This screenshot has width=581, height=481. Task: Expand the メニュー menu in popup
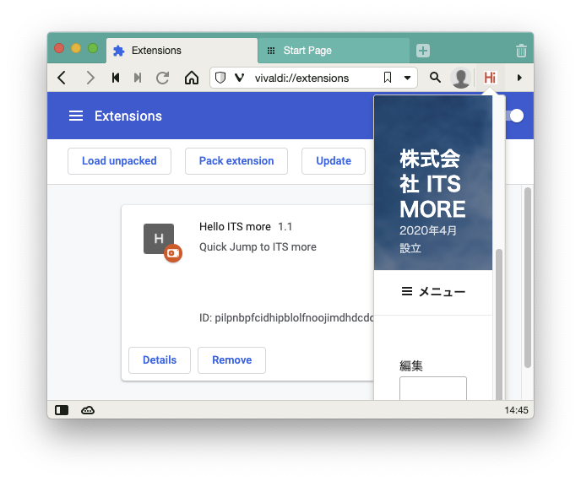(433, 292)
